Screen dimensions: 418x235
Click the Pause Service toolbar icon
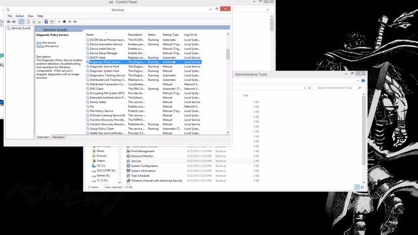[70, 22]
